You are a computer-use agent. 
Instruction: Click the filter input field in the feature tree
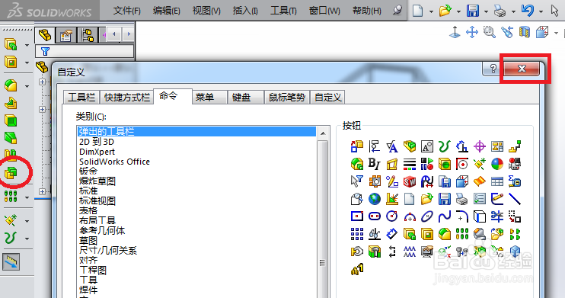click(85, 51)
